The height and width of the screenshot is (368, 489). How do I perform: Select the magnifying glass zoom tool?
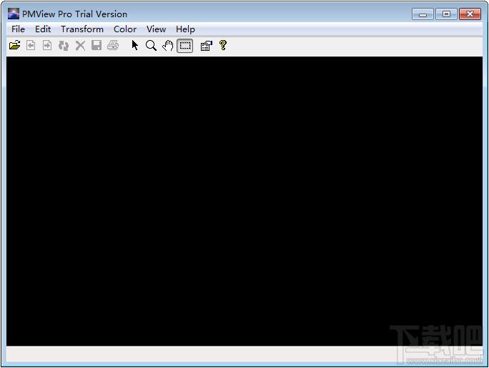tap(152, 46)
